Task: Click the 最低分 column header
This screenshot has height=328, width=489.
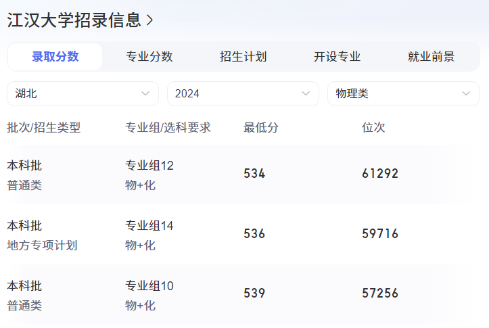Action: (x=260, y=128)
